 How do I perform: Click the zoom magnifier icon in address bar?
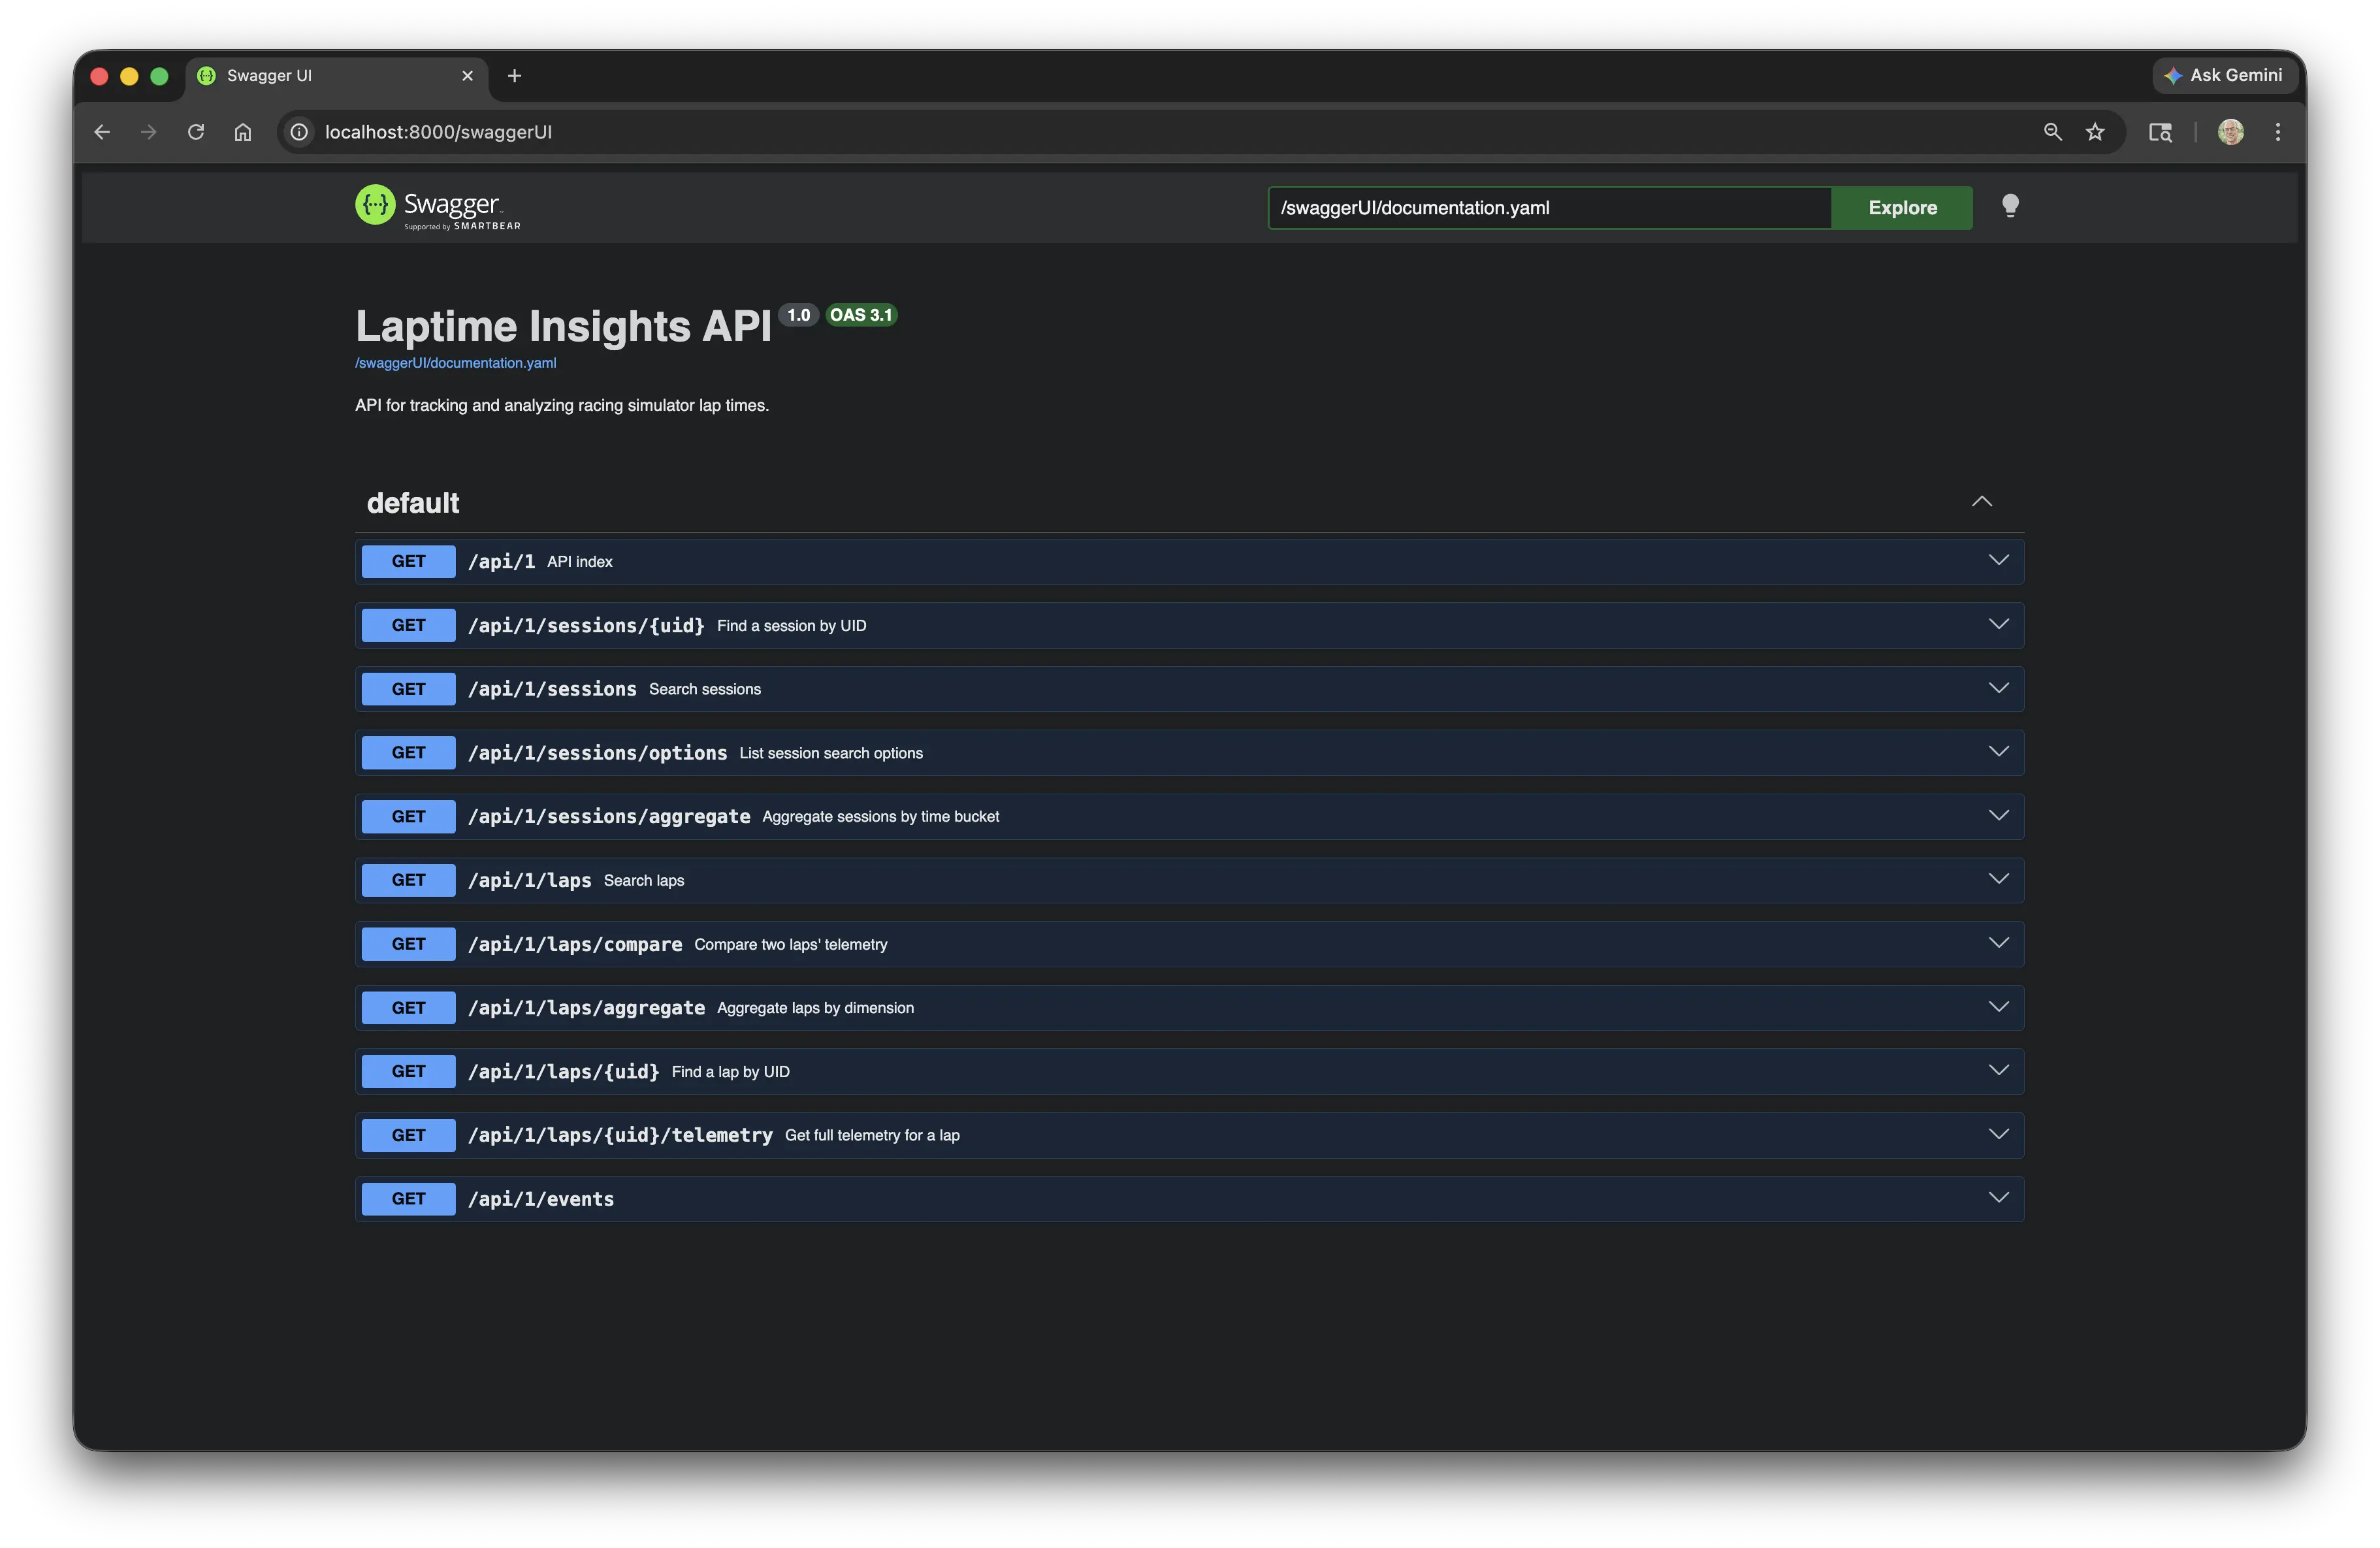(2053, 132)
